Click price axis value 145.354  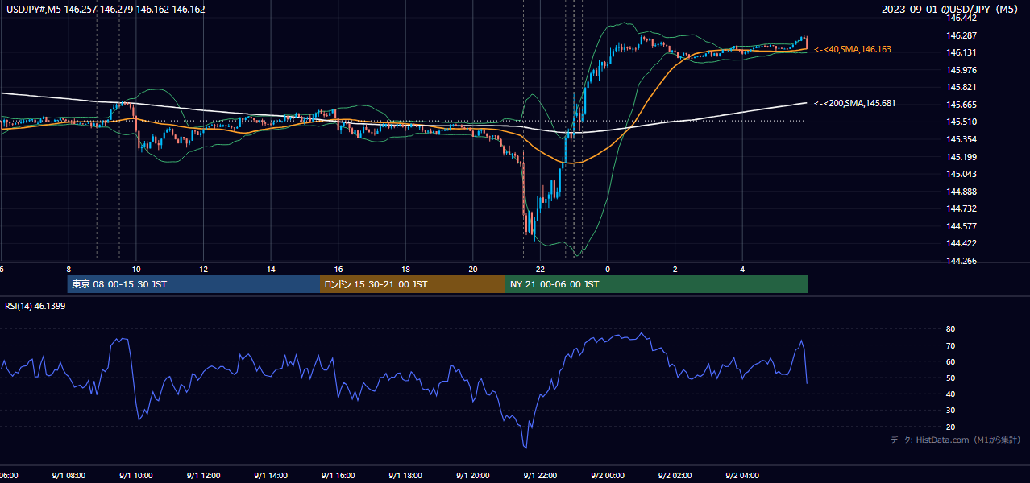(x=963, y=139)
